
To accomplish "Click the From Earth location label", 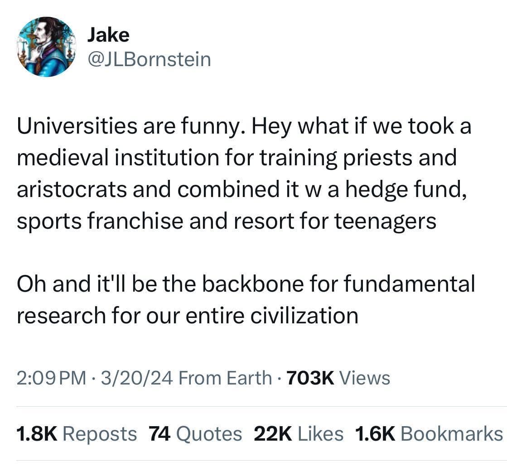I will point(226,378).
